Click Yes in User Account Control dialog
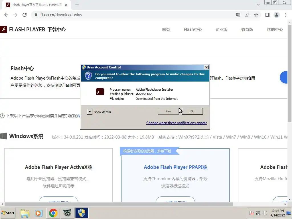292x219 pixels. coord(168,111)
